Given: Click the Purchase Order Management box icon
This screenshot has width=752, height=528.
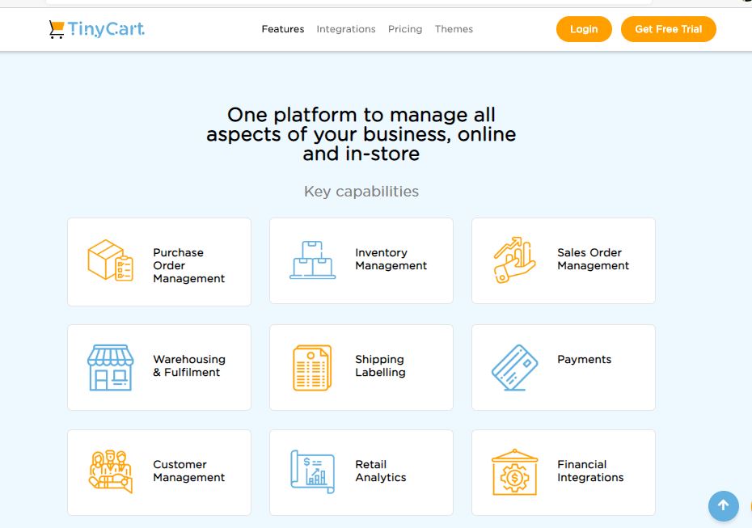Looking at the screenshot, I should [110, 260].
